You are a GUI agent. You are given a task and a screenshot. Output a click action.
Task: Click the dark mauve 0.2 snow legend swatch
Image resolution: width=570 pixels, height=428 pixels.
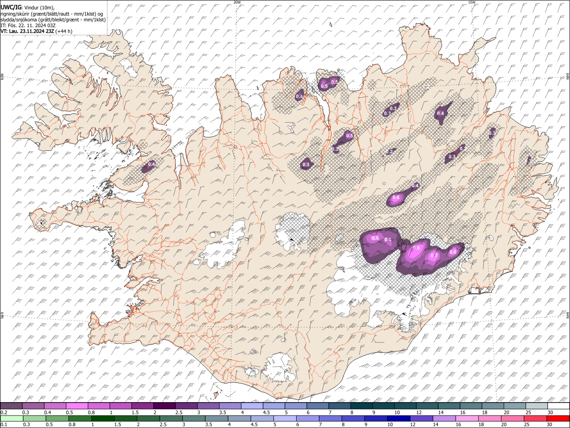[x=11, y=406]
